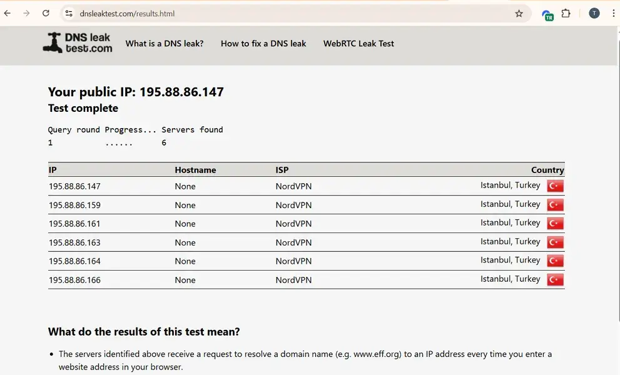
Task: Click the DNS leak test.com logo
Action: click(78, 42)
